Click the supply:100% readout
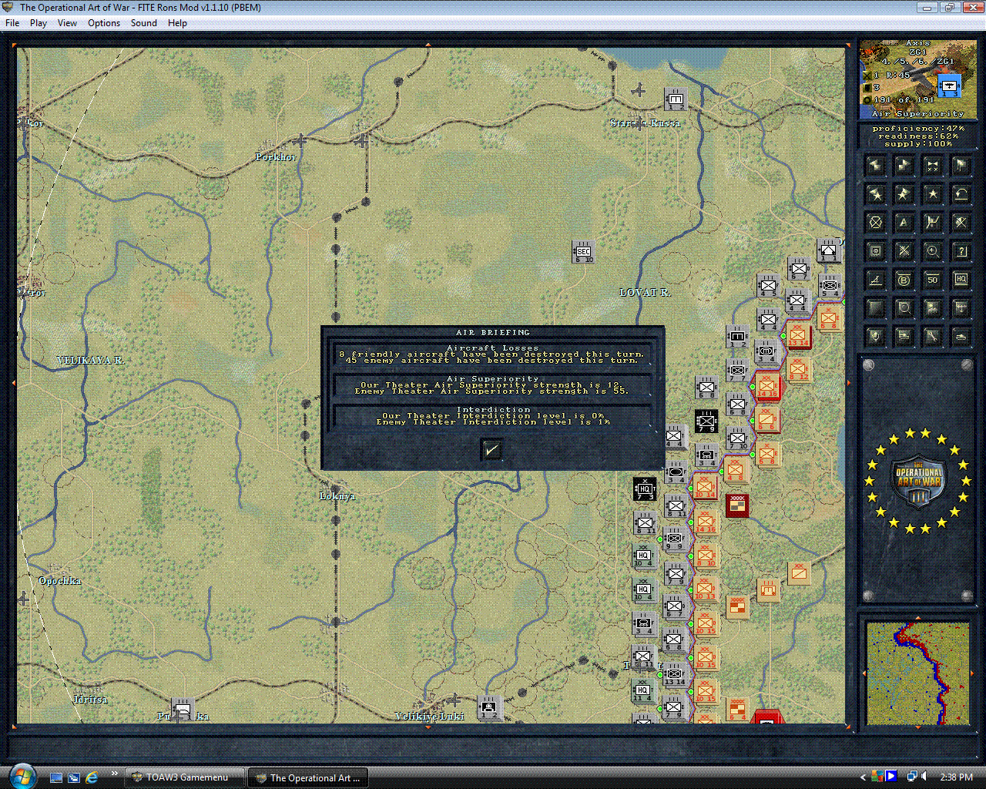This screenshot has width=986, height=789. coord(918,144)
